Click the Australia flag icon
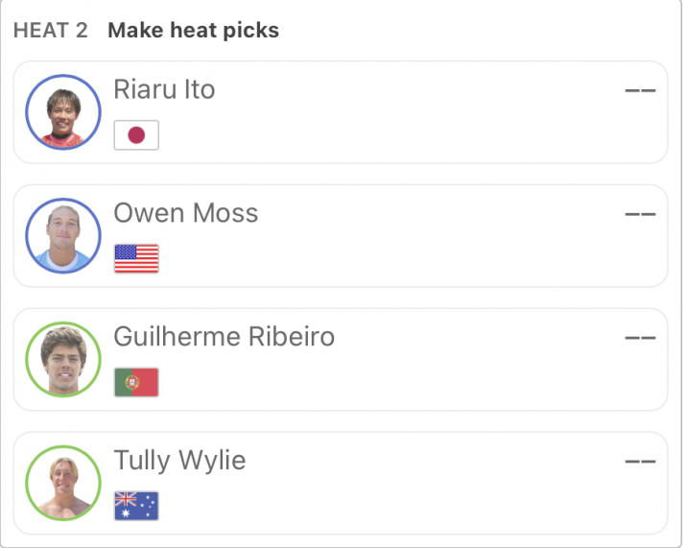The width and height of the screenshot is (683, 548). point(136,506)
